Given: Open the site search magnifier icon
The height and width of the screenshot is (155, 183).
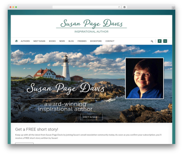Looking at the screenshot, I should pos(152,41).
